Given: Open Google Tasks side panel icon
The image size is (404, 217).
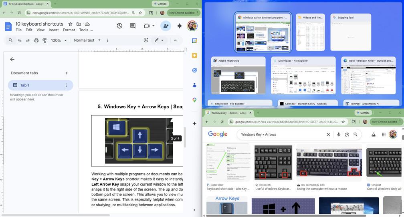Looking at the screenshot, I should (x=194, y=70).
